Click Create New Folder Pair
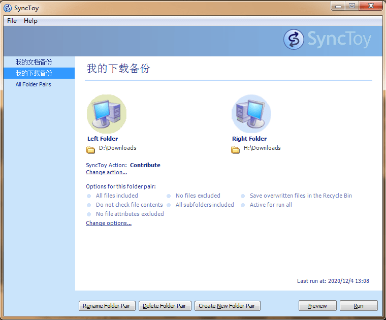The width and height of the screenshot is (386, 320). click(x=228, y=306)
